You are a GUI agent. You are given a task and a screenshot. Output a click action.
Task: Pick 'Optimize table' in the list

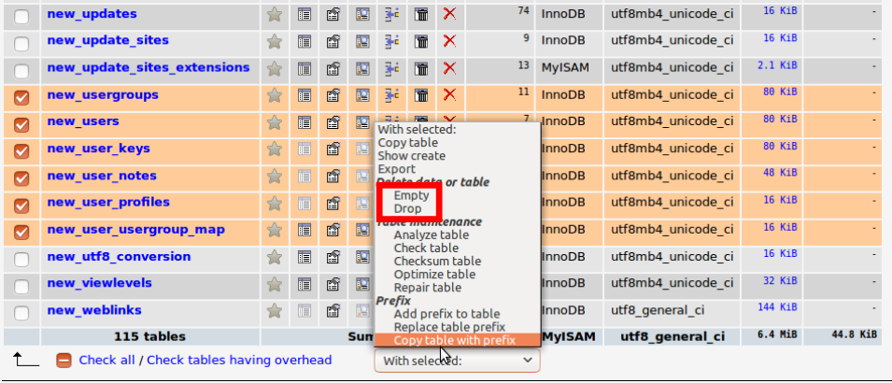point(434,275)
